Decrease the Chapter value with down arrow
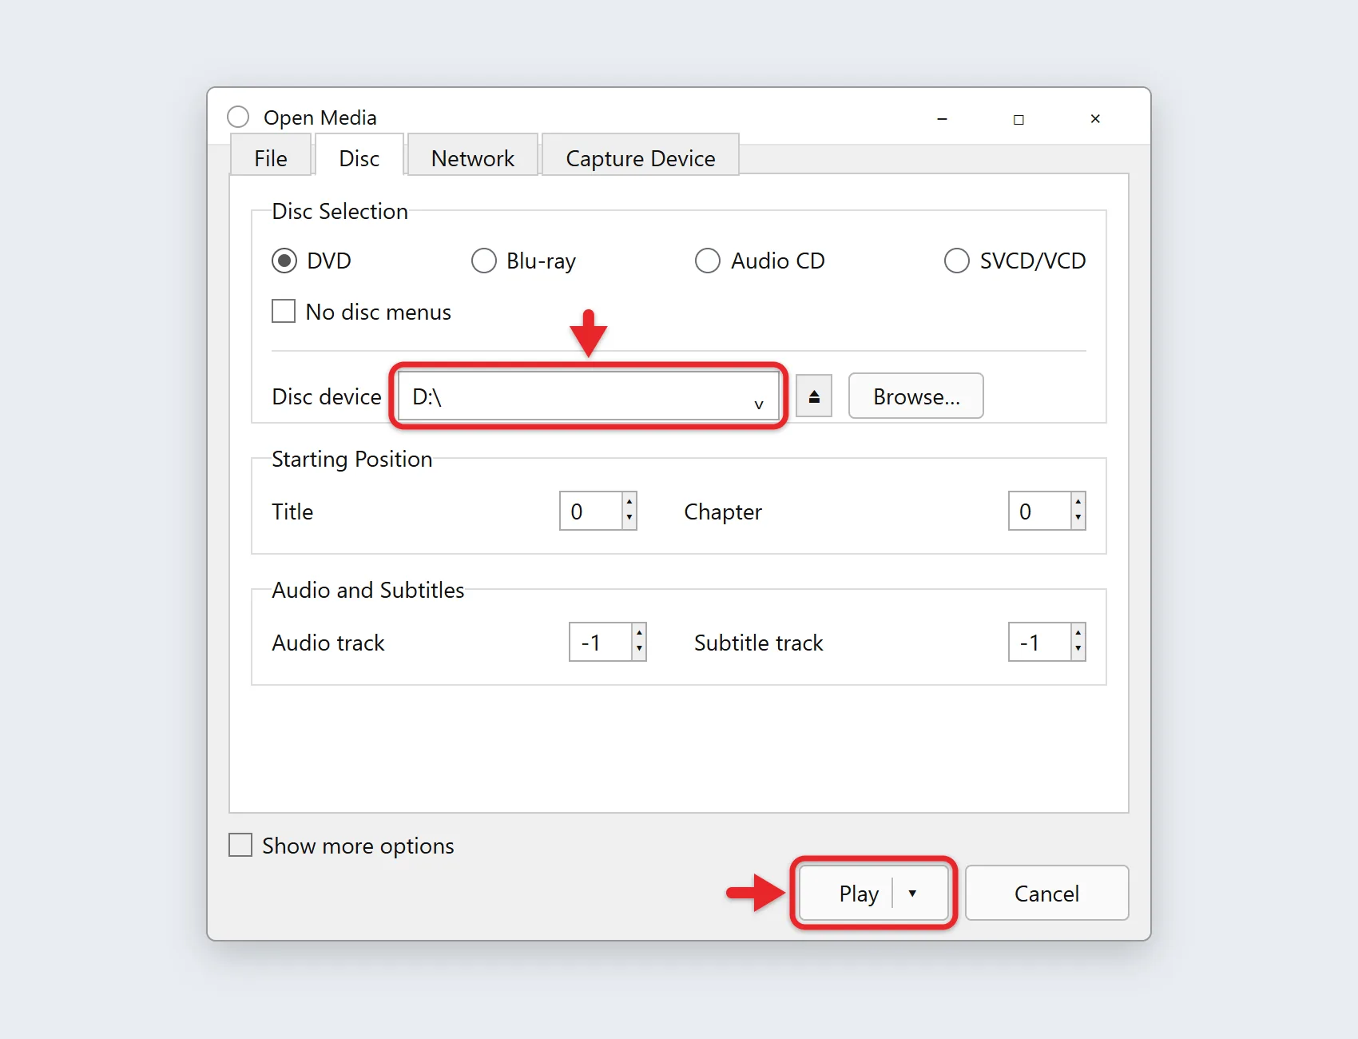Viewport: 1358px width, 1039px height. click(x=1078, y=519)
